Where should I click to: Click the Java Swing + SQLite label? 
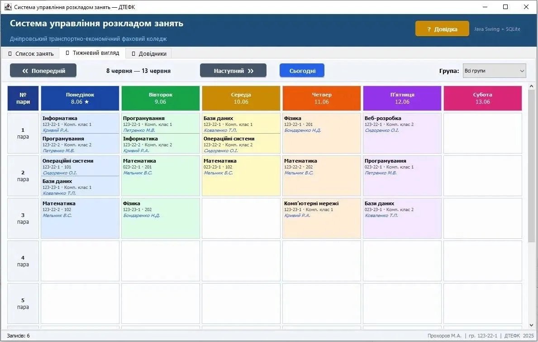(497, 29)
